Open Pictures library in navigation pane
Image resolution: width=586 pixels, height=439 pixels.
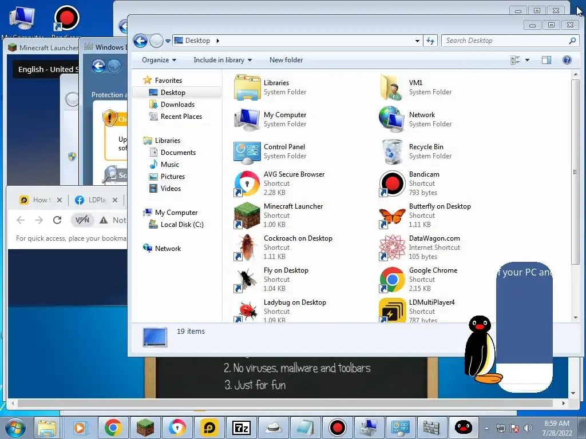[173, 177]
